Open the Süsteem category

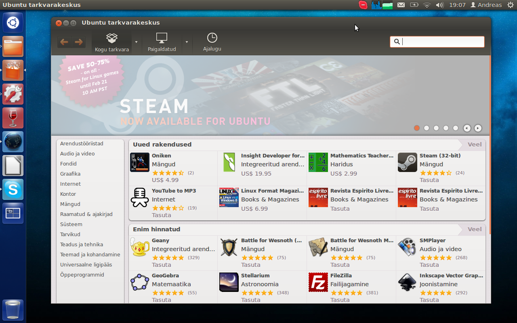pos(71,224)
